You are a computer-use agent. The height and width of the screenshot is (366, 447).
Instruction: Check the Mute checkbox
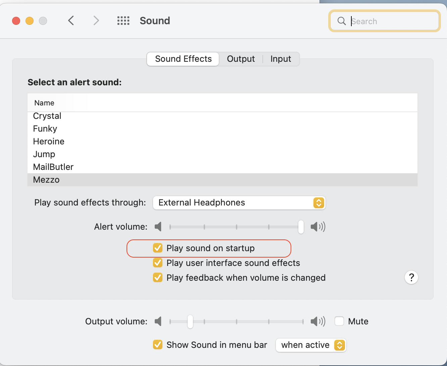pyautogui.click(x=339, y=321)
